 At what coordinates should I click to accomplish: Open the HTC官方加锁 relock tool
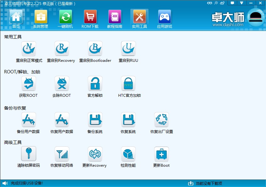coord(128,84)
